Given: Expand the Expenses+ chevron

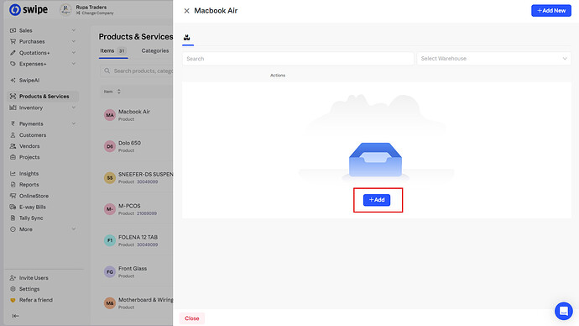Looking at the screenshot, I should (x=74, y=64).
